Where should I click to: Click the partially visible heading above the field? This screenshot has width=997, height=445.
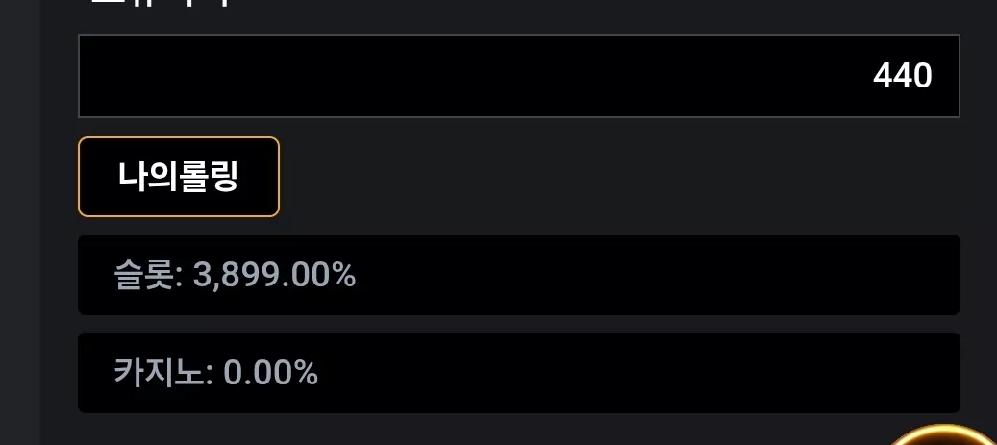pos(159,3)
